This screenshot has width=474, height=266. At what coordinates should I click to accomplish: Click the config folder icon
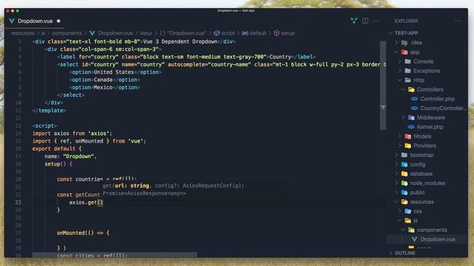click(404, 164)
